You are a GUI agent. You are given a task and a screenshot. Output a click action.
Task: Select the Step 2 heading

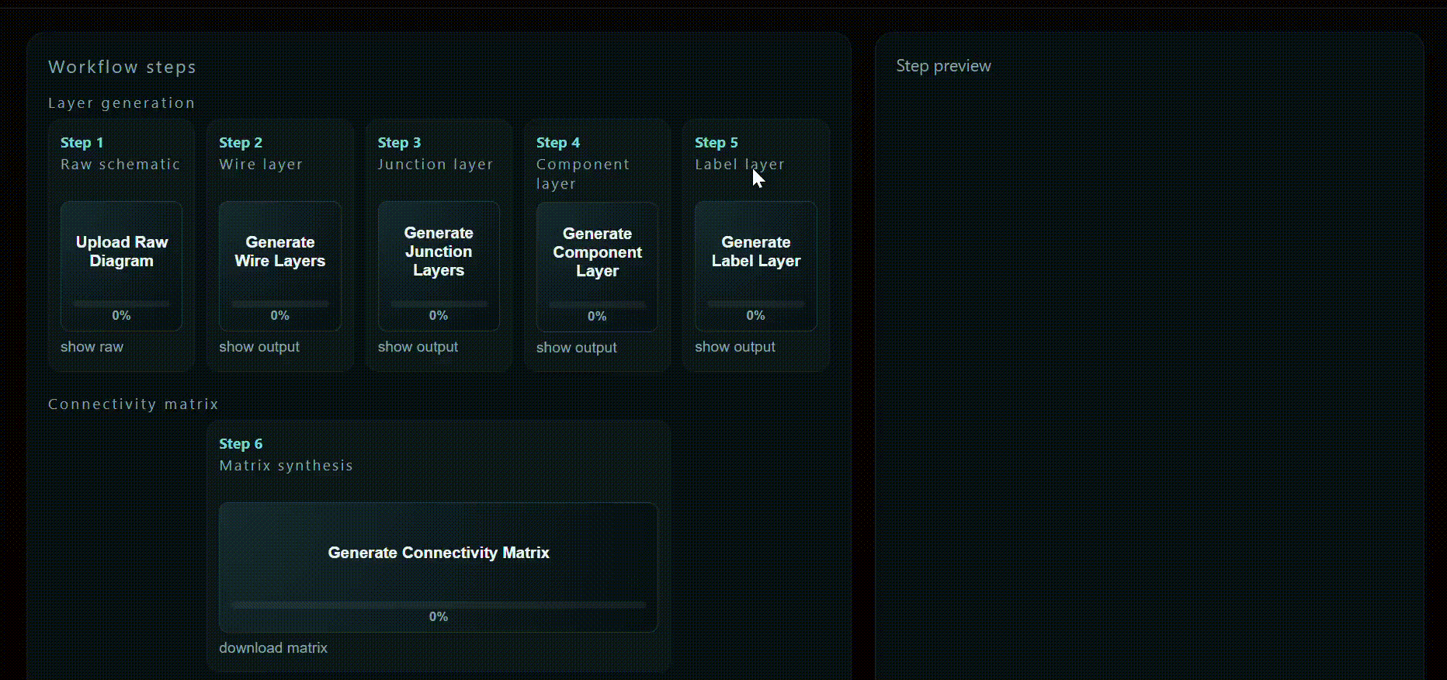coord(241,143)
